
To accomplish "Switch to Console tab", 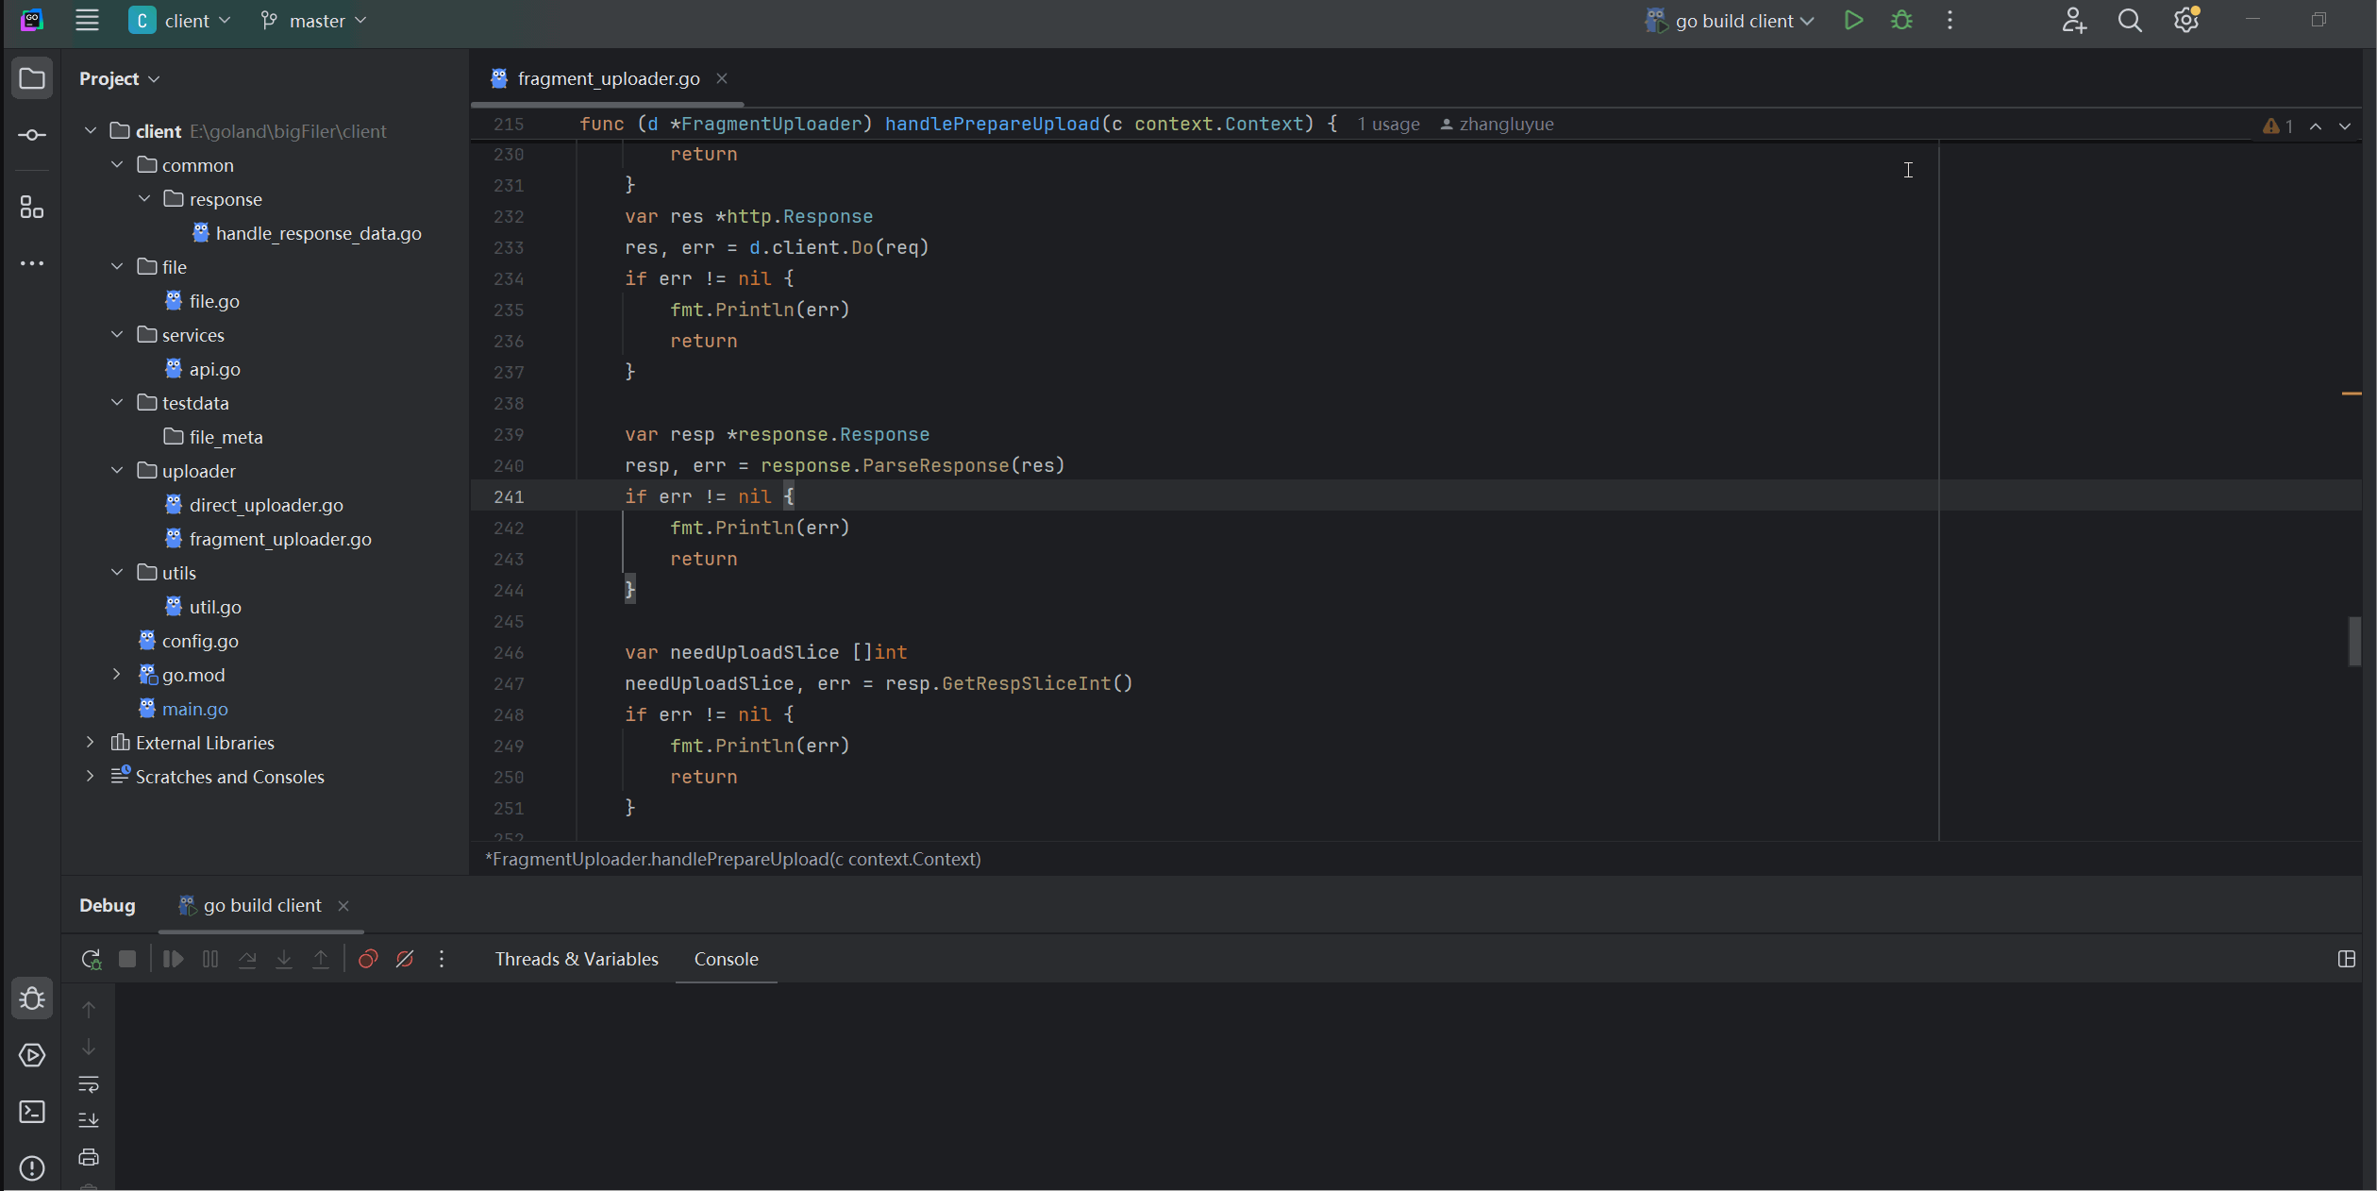I will tap(726, 959).
